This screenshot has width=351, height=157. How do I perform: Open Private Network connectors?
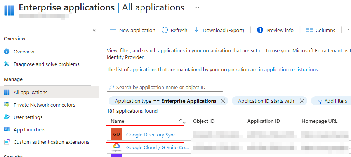[44, 105]
